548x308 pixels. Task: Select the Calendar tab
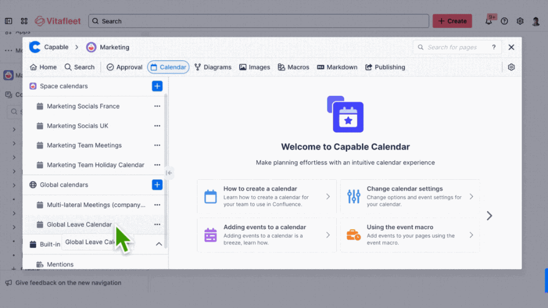168,67
